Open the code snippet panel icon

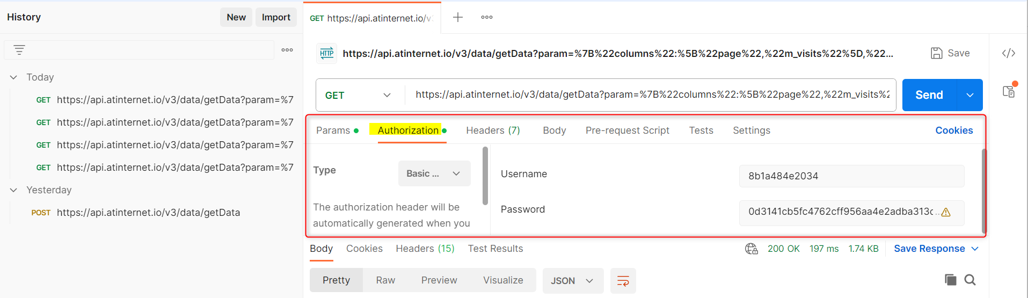point(1008,53)
